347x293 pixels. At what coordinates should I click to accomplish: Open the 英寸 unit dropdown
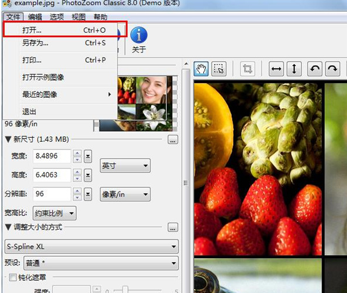tap(125, 166)
